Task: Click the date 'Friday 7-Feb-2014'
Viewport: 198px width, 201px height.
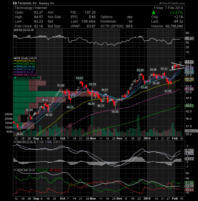Action: pyautogui.click(x=168, y=8)
